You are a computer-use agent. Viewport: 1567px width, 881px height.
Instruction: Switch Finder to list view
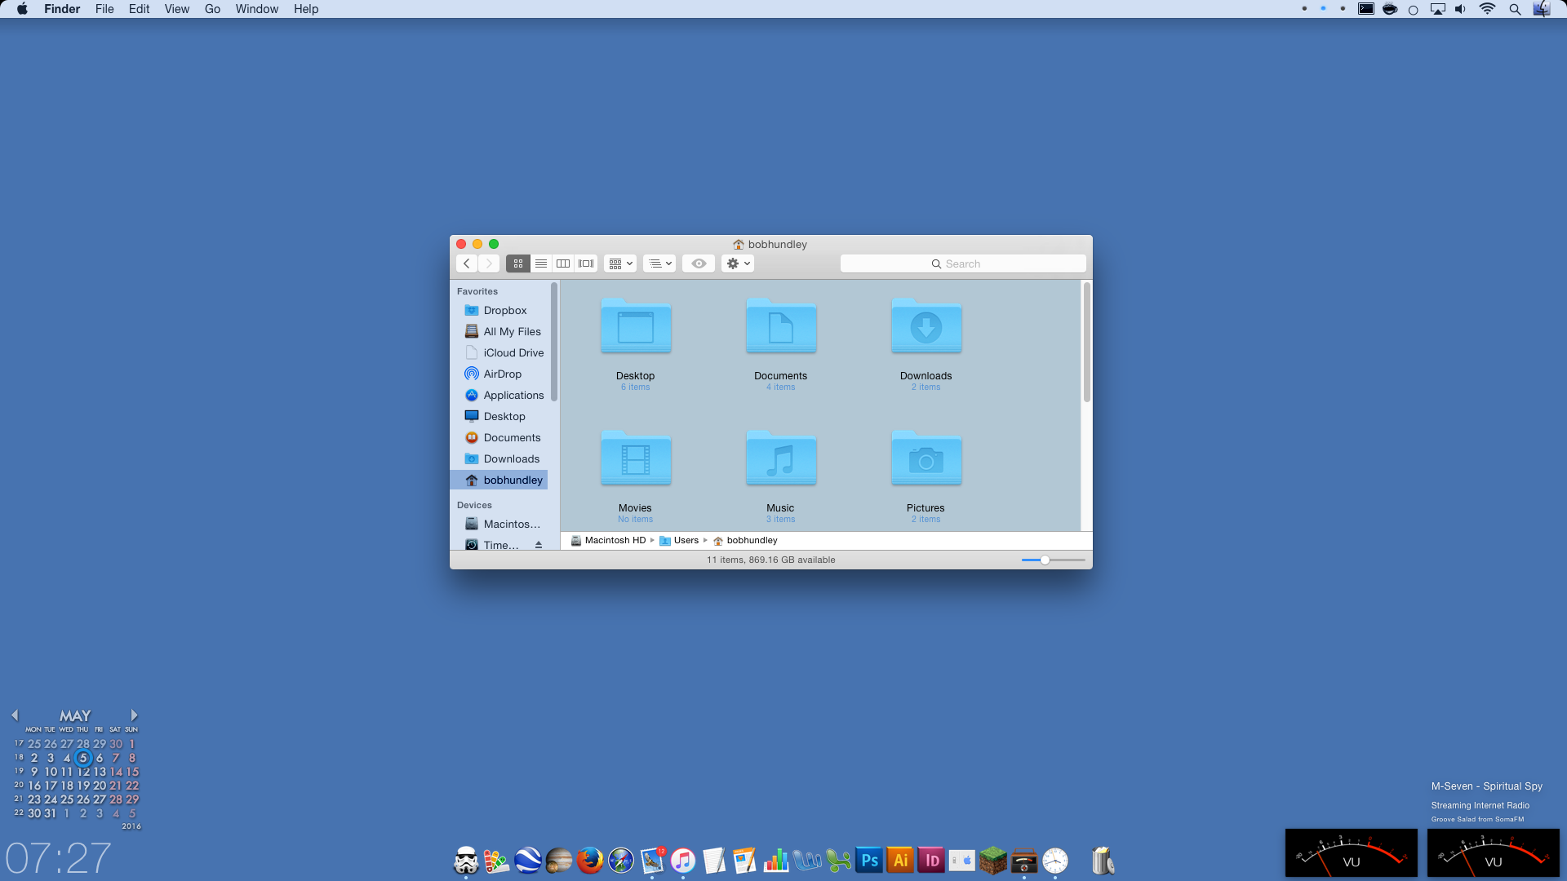click(x=540, y=263)
